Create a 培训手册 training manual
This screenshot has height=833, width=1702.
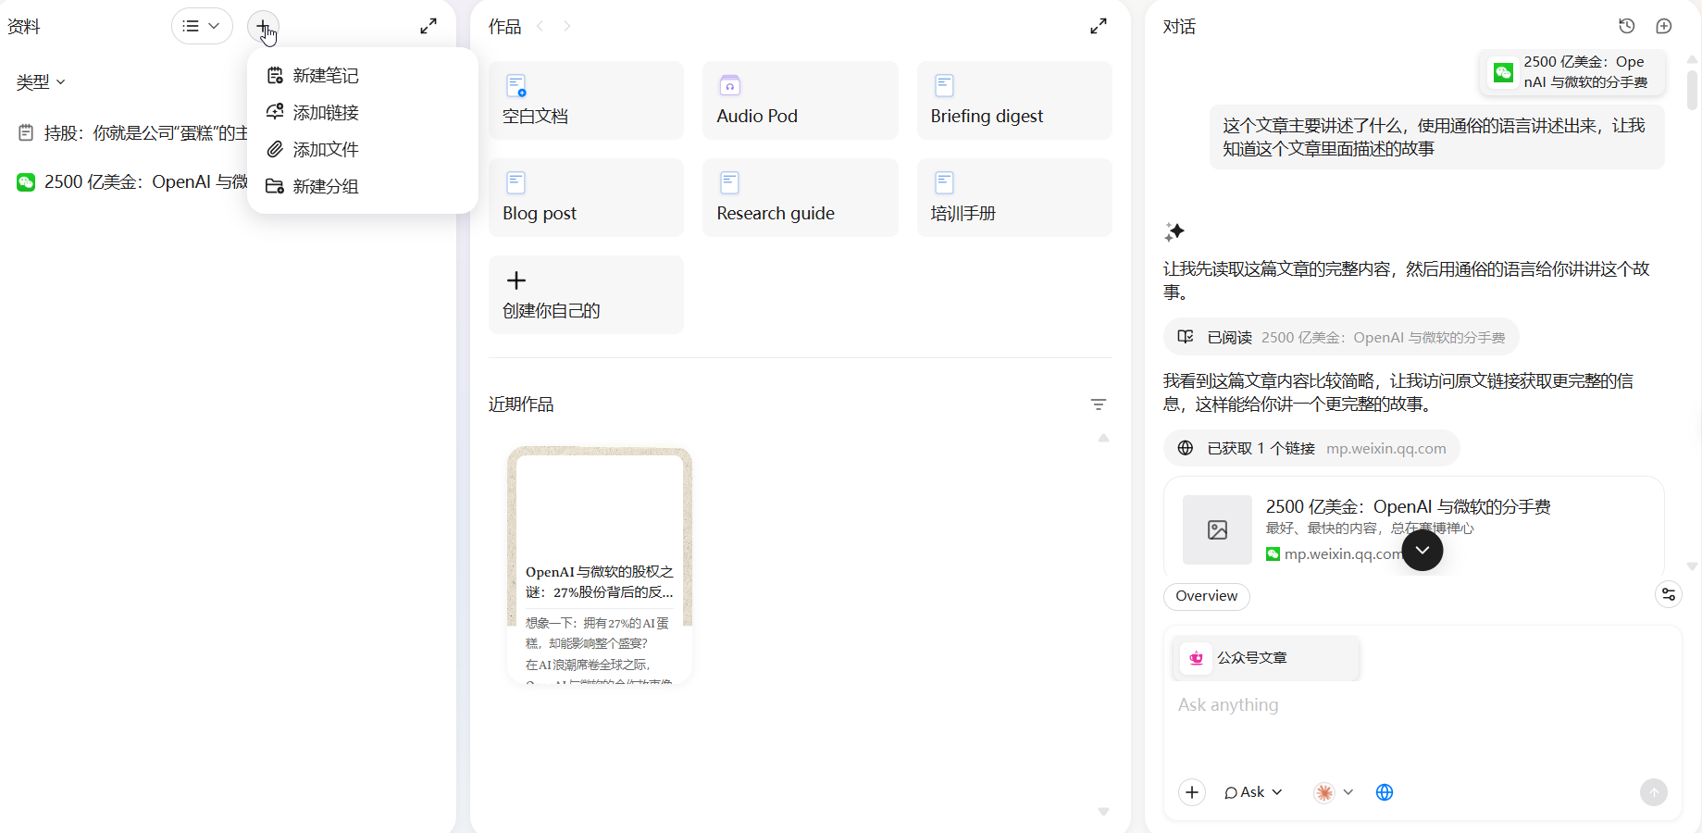pyautogui.click(x=1014, y=197)
